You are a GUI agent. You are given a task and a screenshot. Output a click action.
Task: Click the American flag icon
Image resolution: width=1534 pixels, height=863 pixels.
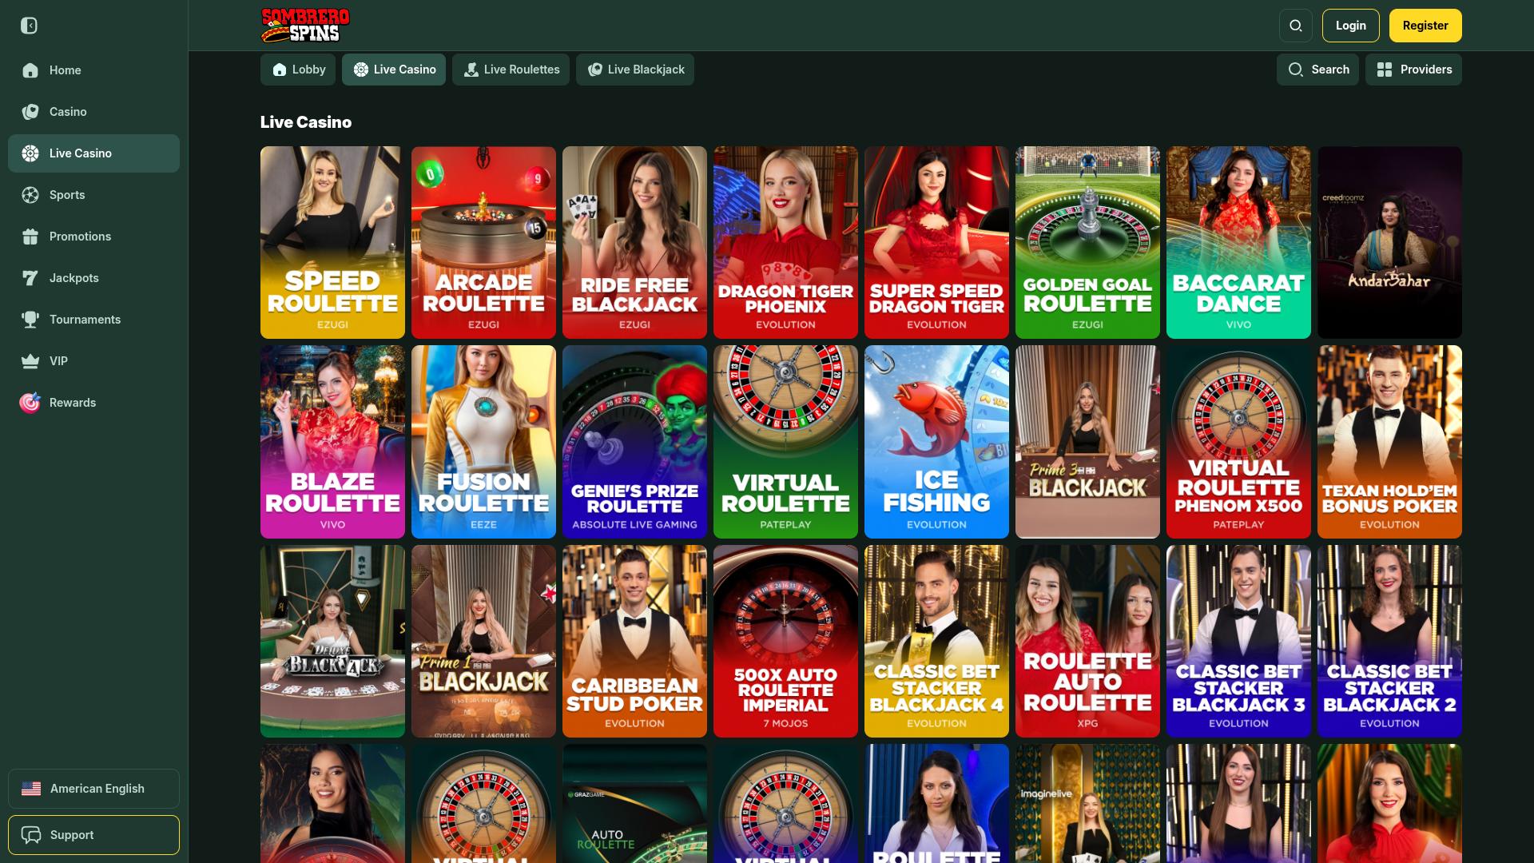pyautogui.click(x=31, y=789)
